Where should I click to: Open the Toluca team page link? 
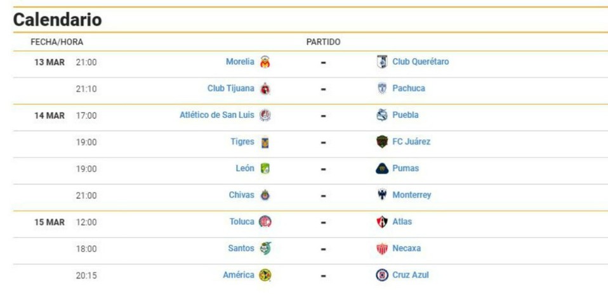(242, 222)
